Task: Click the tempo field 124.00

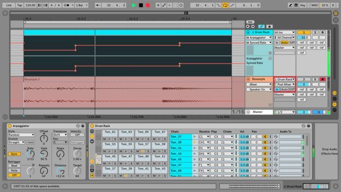Action: (30, 5)
